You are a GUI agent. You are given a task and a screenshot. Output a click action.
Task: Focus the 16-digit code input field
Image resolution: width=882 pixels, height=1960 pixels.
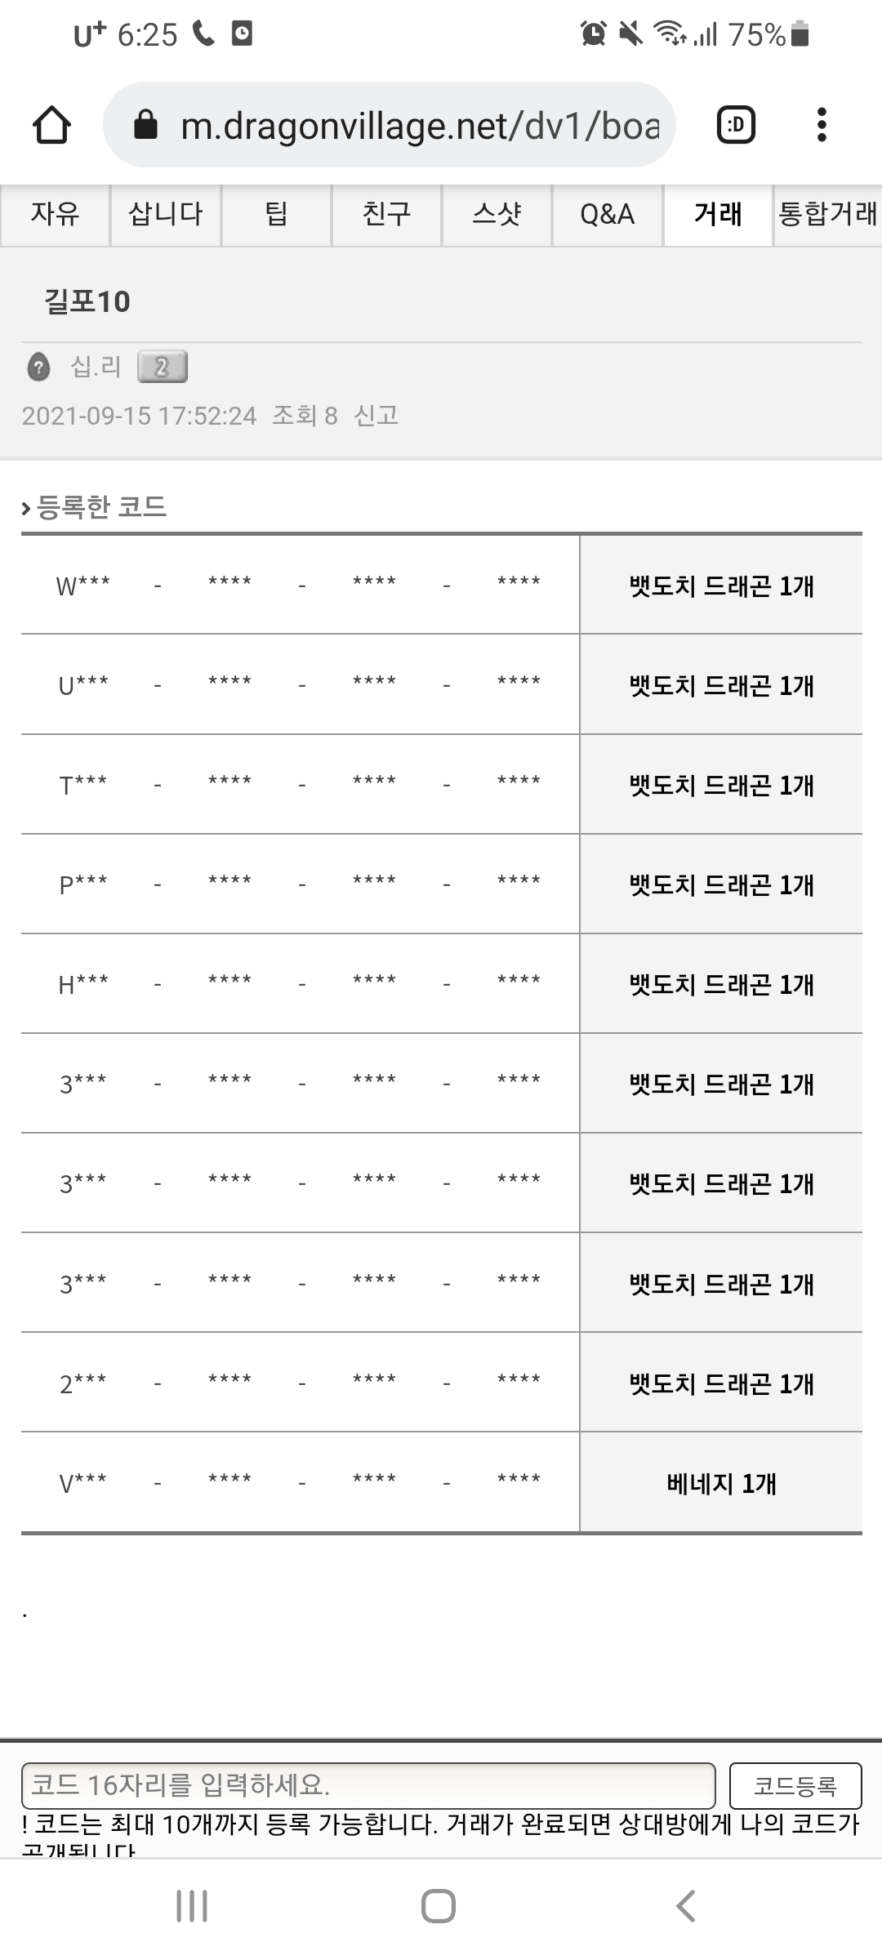[368, 1786]
